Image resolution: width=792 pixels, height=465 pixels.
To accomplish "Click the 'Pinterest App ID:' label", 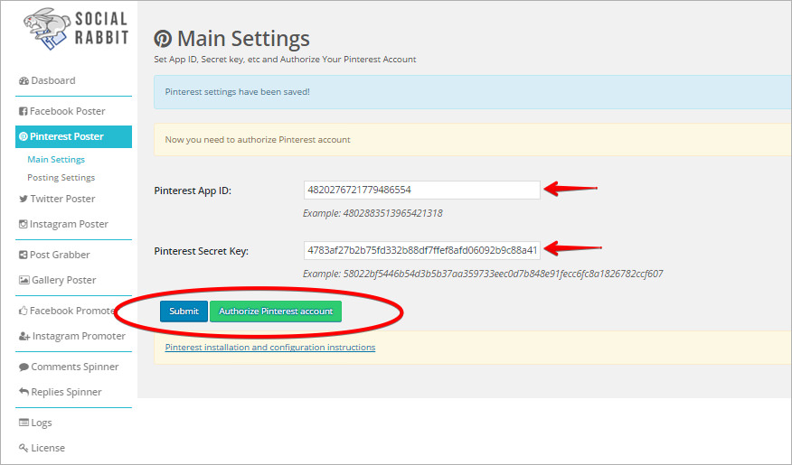I will click(x=193, y=191).
